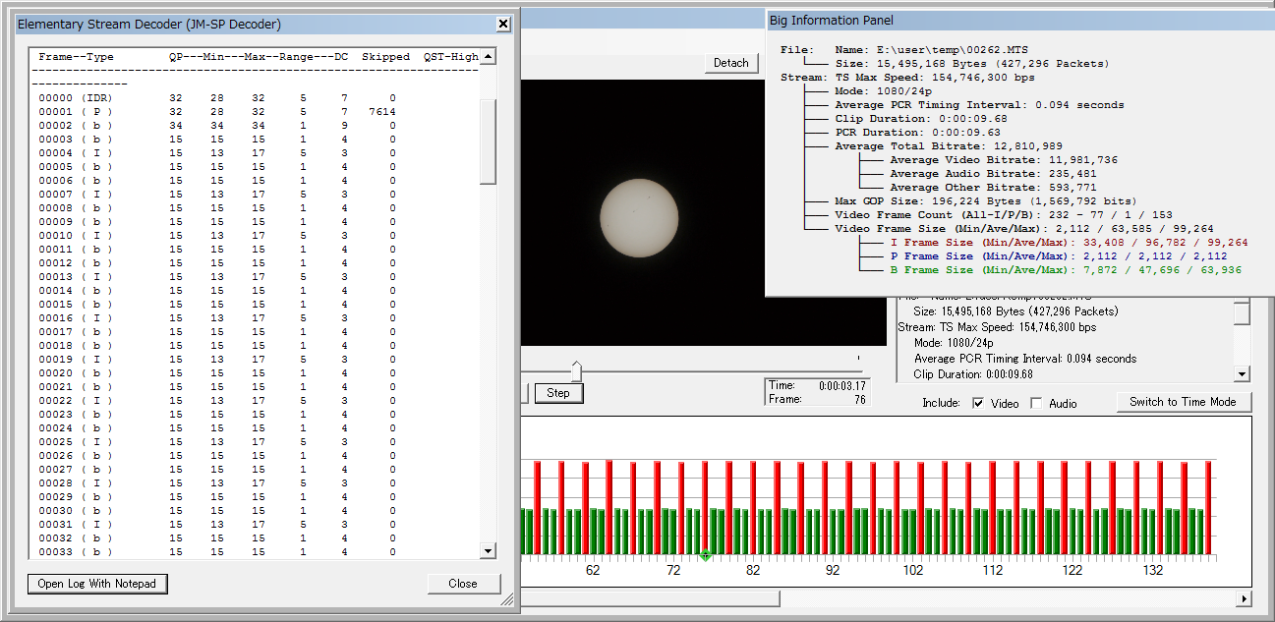Click the decoder dialog resize grip
The width and height of the screenshot is (1275, 622).
pos(507,598)
